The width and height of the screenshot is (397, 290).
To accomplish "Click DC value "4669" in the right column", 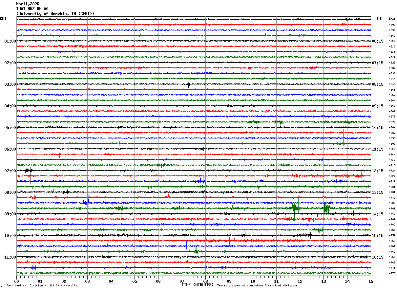I will (x=392, y=111).
